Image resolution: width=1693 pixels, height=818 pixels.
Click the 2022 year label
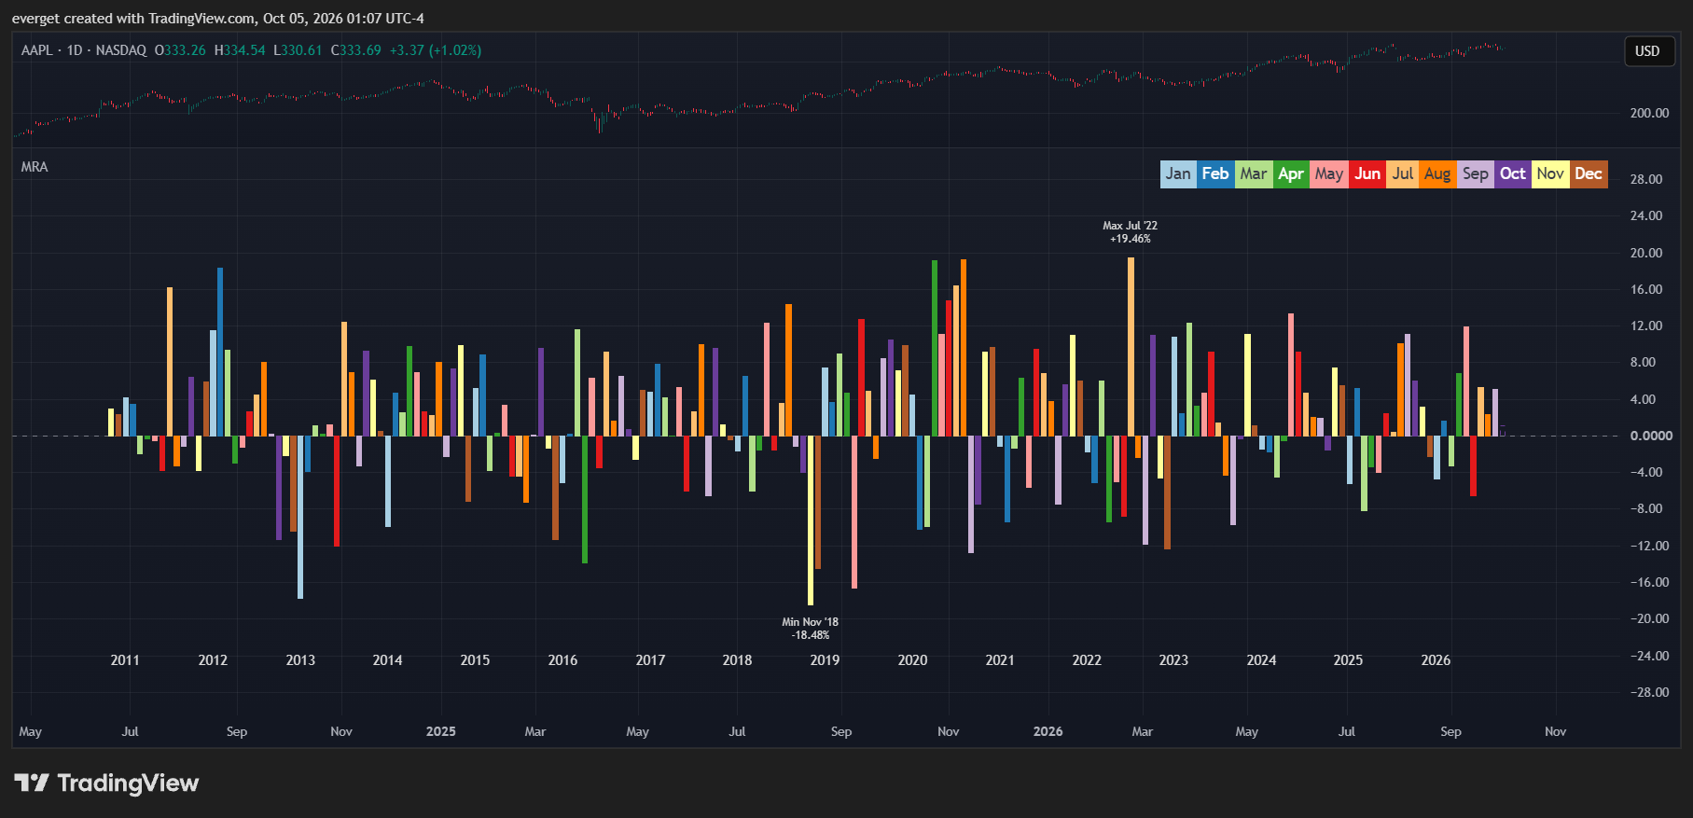coord(1087,660)
